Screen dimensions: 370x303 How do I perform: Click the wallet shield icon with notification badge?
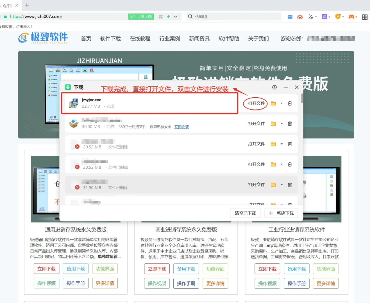pyautogui.click(x=338, y=17)
